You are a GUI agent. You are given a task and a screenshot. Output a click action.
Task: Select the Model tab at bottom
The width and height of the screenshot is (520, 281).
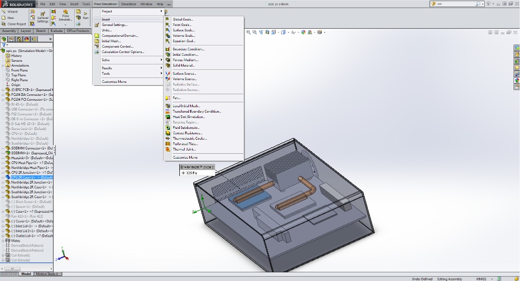26,274
